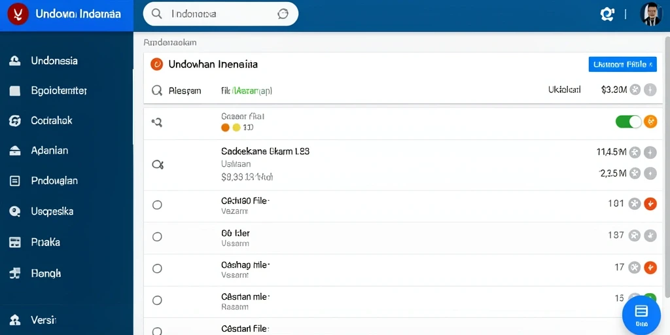
Task: Click the plus icon next to $3.20M
Action: (650, 90)
